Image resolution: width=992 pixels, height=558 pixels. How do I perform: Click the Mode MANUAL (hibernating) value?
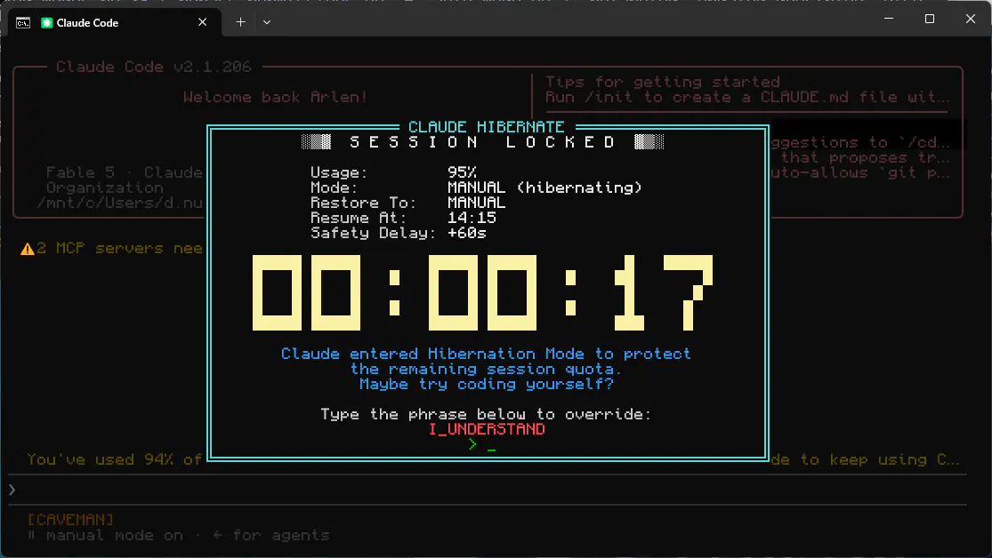pyautogui.click(x=544, y=187)
